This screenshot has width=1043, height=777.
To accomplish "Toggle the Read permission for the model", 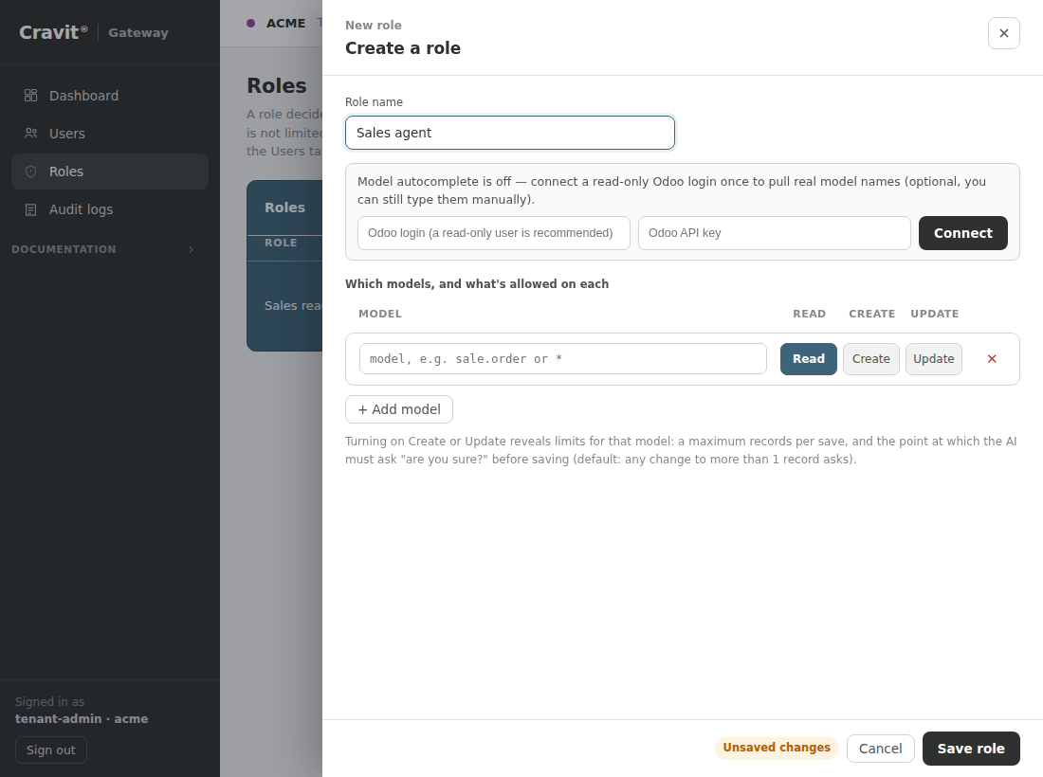I will 808,359.
